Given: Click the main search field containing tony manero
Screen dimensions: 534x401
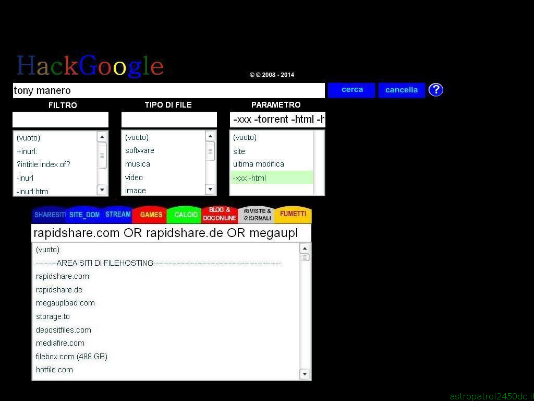Looking at the screenshot, I should [x=169, y=90].
